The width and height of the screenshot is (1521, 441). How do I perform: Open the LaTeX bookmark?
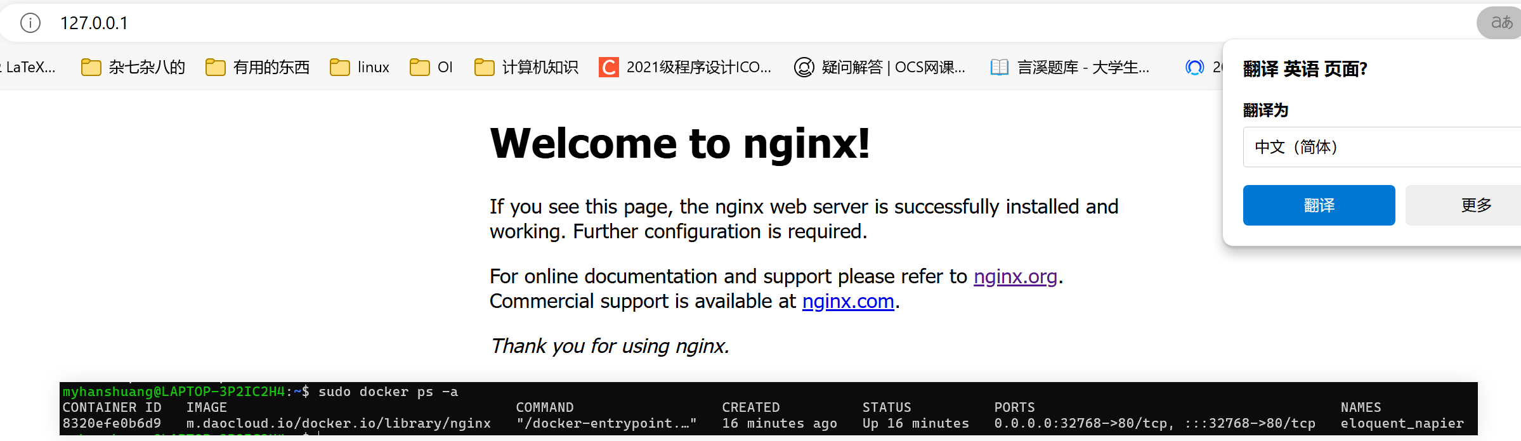29,67
